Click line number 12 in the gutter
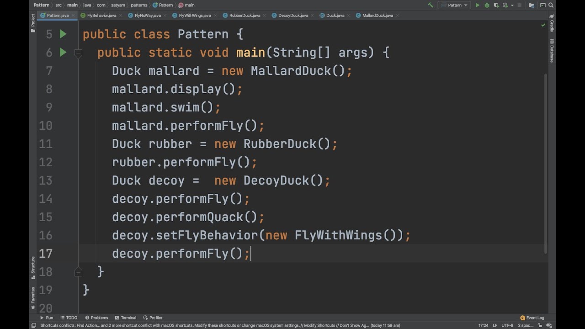The image size is (585, 329). pos(46,162)
